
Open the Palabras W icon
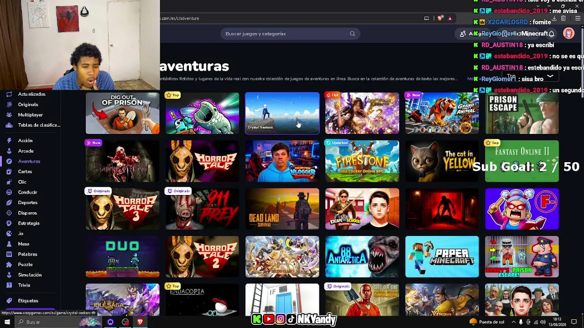[9, 254]
